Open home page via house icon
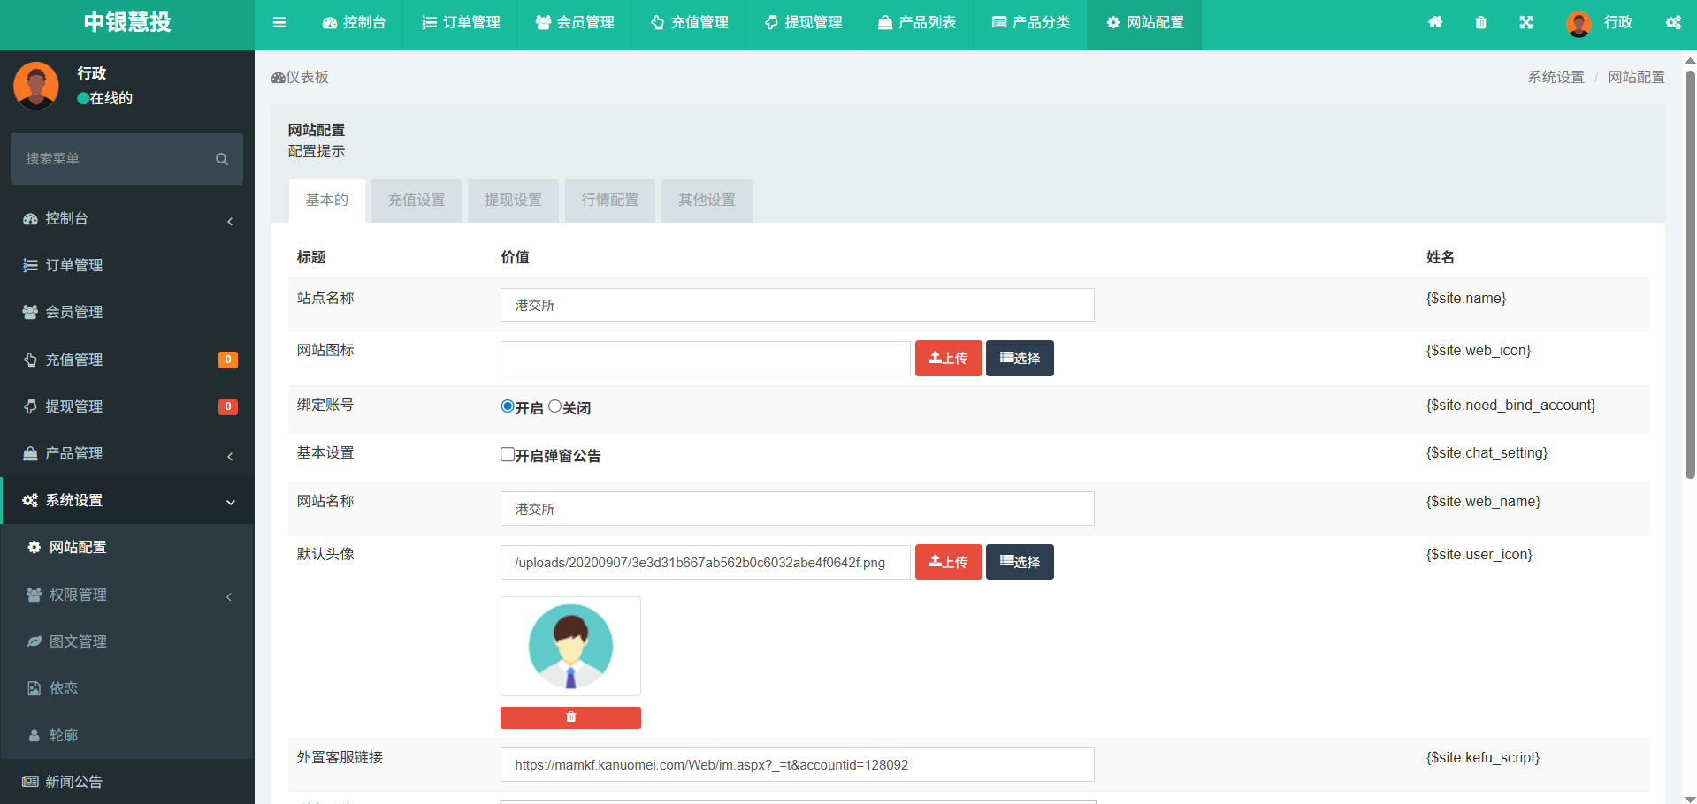The height and width of the screenshot is (804, 1697). point(1435,23)
